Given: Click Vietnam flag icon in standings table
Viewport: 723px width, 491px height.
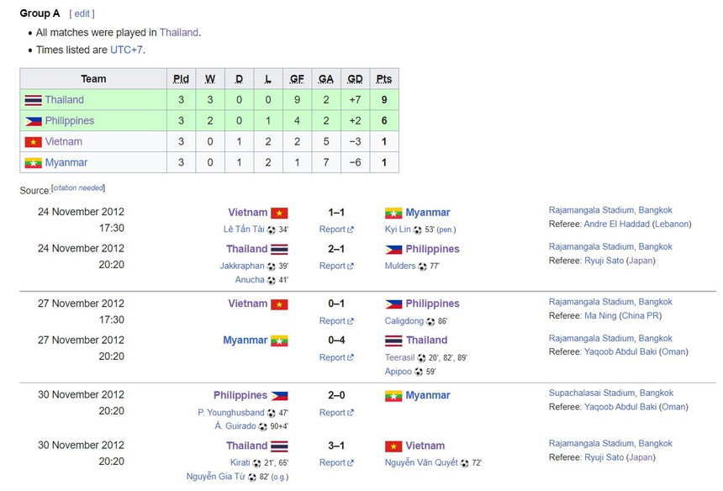Looking at the screenshot, I should 33,142.
